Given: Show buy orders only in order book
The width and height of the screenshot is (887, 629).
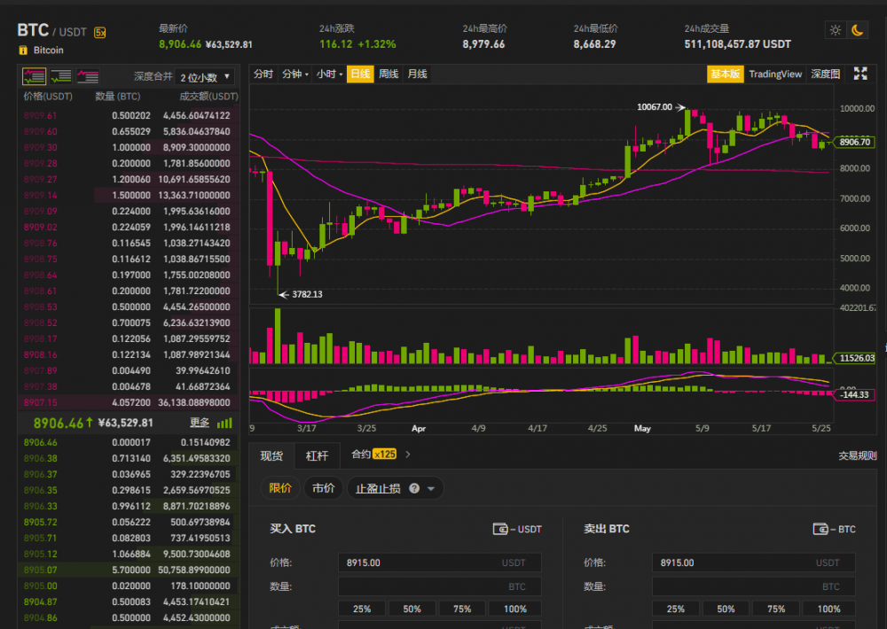Looking at the screenshot, I should pyautogui.click(x=60, y=76).
